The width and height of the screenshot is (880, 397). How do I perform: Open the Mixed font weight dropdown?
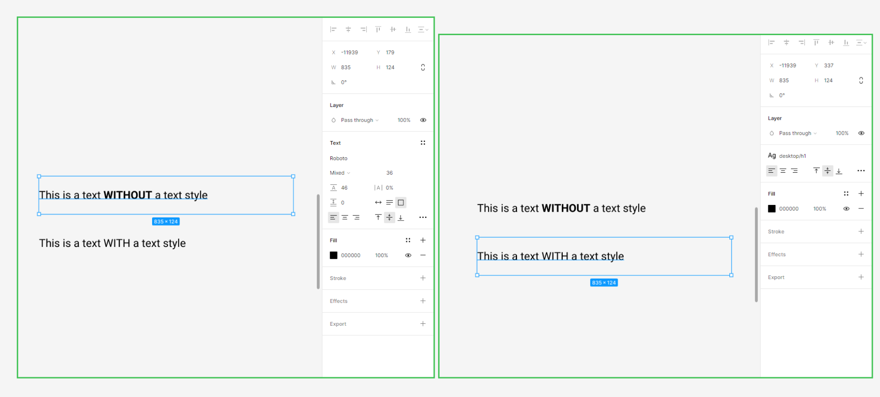coord(340,173)
